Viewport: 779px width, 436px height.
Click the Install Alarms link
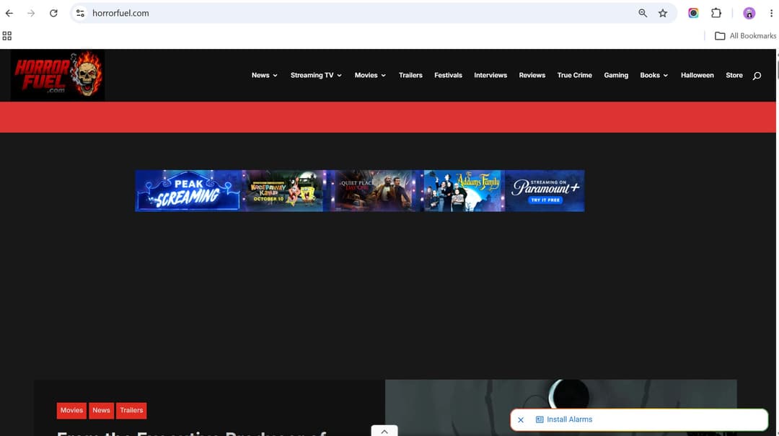569,419
